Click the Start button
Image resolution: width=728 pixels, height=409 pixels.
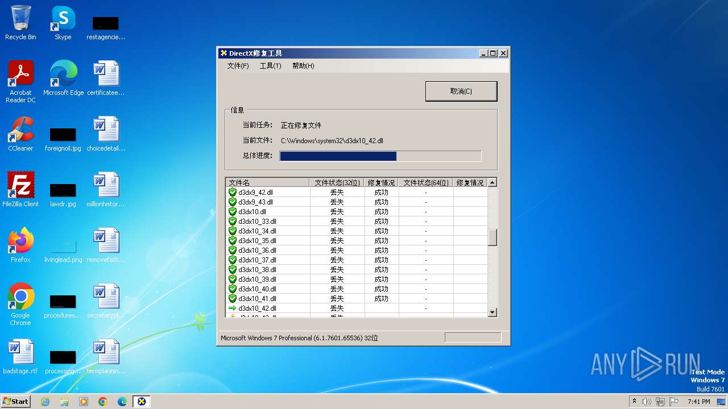click(x=15, y=401)
